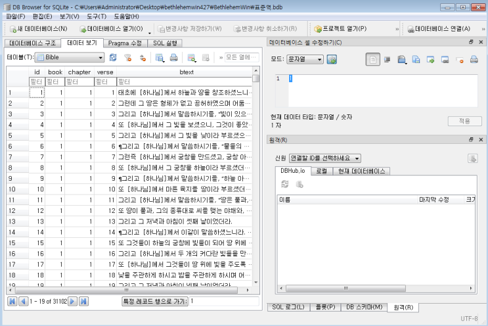
Task: Jump to the last record page
Action: pos(83,302)
